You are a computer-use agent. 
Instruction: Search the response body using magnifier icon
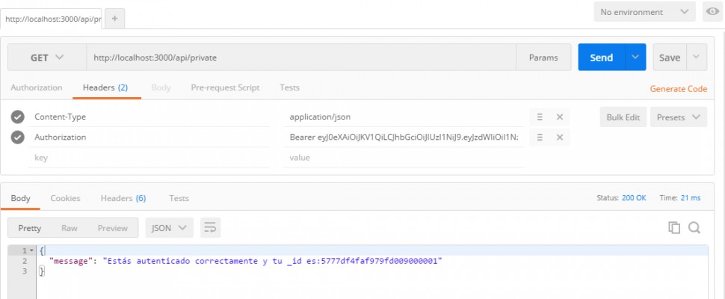pyautogui.click(x=694, y=227)
